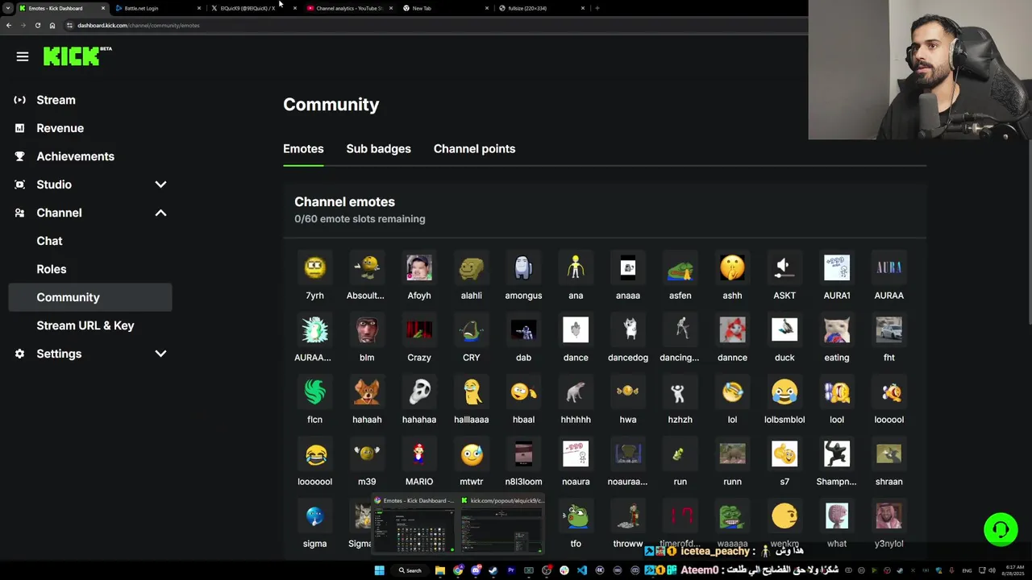Expand the Studio section chevron

160,184
